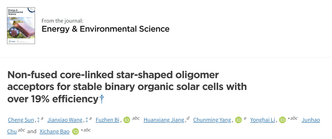Open Fuzhen Bi's ORCID icon
The image size is (332, 139).
pos(127,120)
